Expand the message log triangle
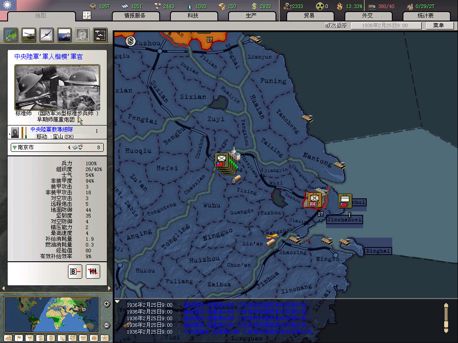Image resolution: width=458 pixels, height=343 pixels. (x=117, y=301)
